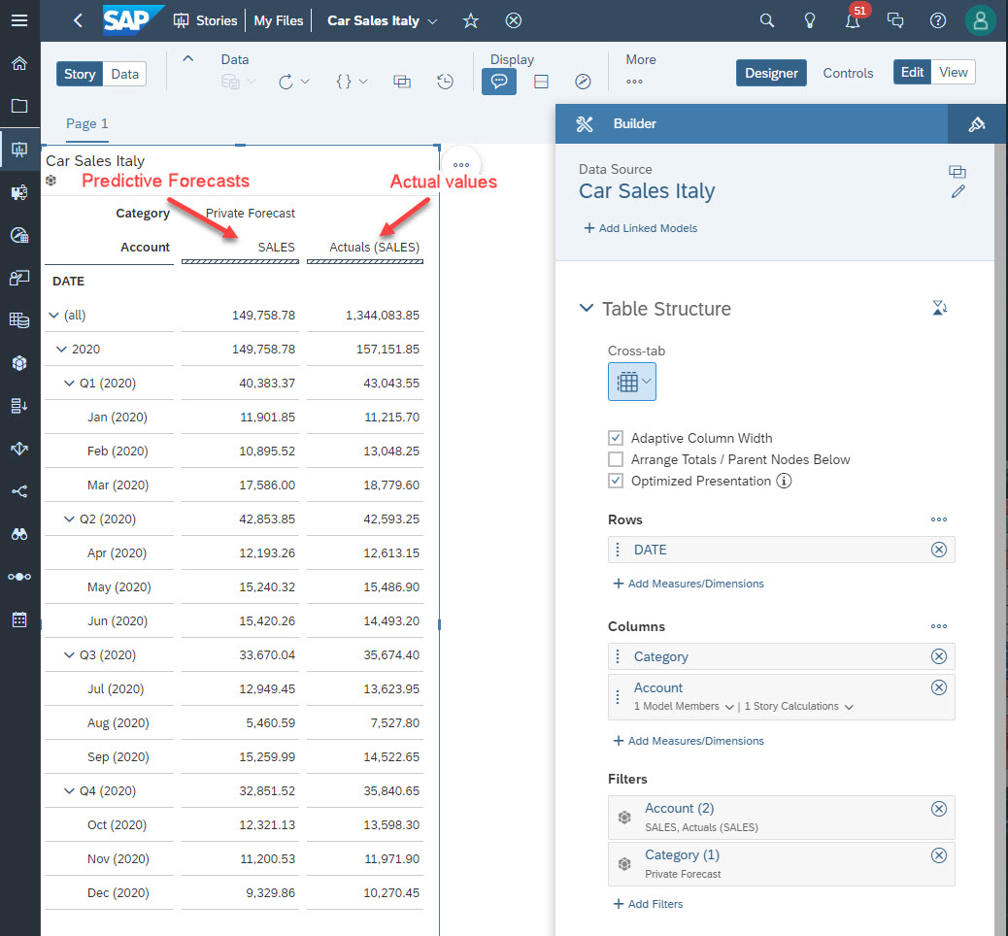Select the Actuals (SALES) column header
1008x936 pixels.
(374, 248)
